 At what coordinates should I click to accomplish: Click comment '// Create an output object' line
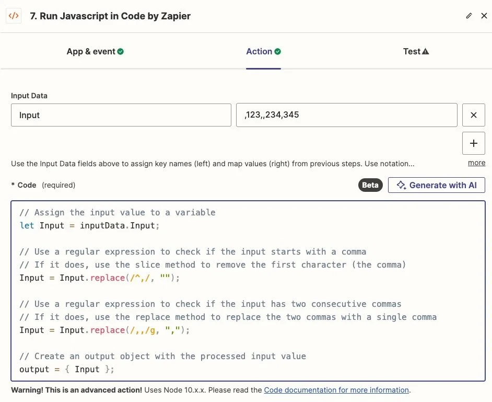click(x=162, y=356)
